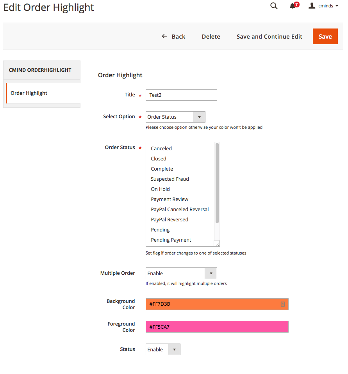Open the search magnifier icon
Image resolution: width=348 pixels, height=374 pixels.
click(274, 6)
